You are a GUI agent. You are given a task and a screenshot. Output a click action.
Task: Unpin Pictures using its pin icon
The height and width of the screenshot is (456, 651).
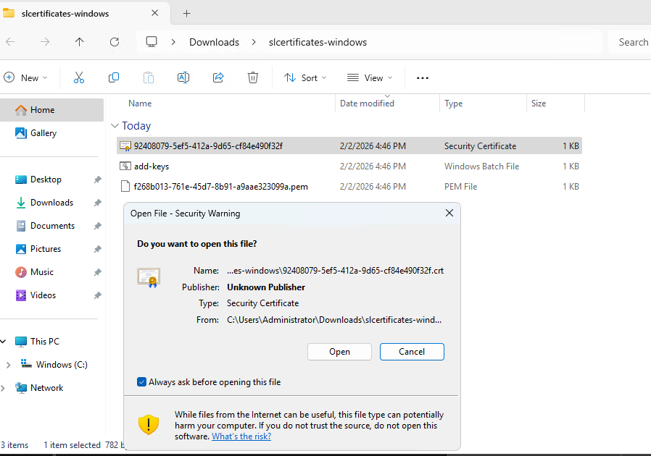coord(97,249)
